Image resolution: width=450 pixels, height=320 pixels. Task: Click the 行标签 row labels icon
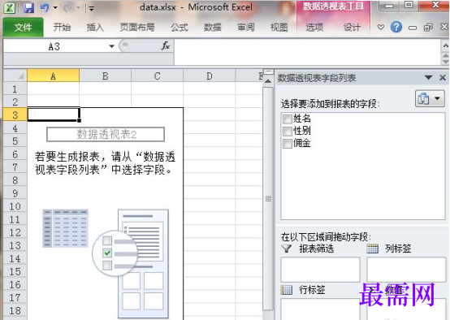(x=287, y=290)
